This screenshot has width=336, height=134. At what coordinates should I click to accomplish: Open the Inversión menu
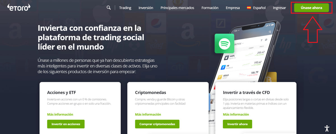pyautogui.click(x=146, y=8)
